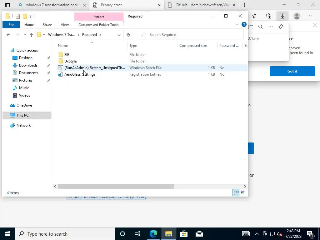This screenshot has width=320, height=240.
Task: Open the Share ribbon tab
Action: (x=47, y=25)
